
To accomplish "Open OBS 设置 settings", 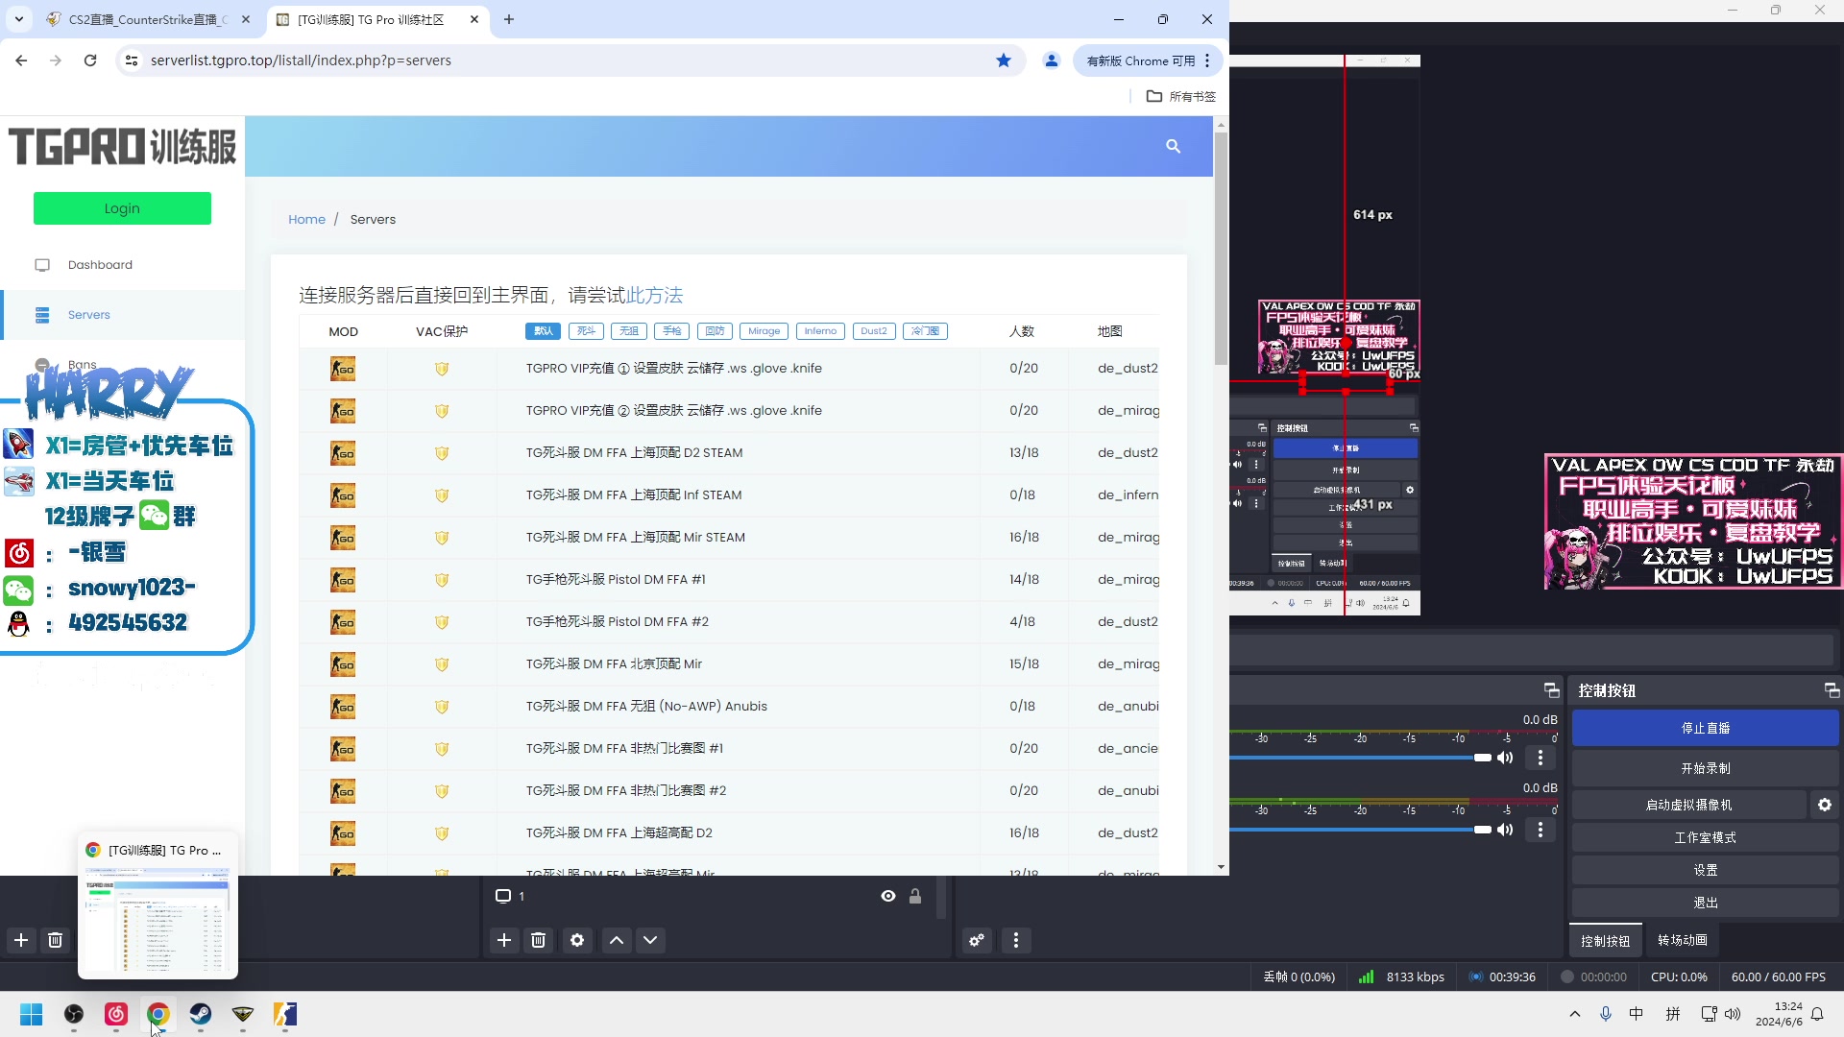I will (1706, 870).
